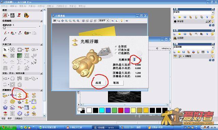Toggle all-visibility bulb in 浮雕 panel toolbar
The width and height of the screenshot is (218, 130).
point(212,52)
